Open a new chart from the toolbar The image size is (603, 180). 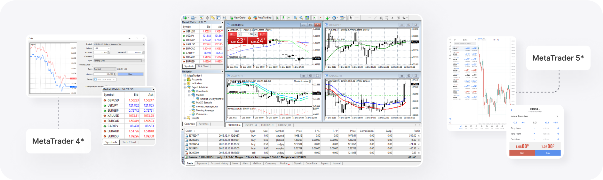[x=185, y=18]
